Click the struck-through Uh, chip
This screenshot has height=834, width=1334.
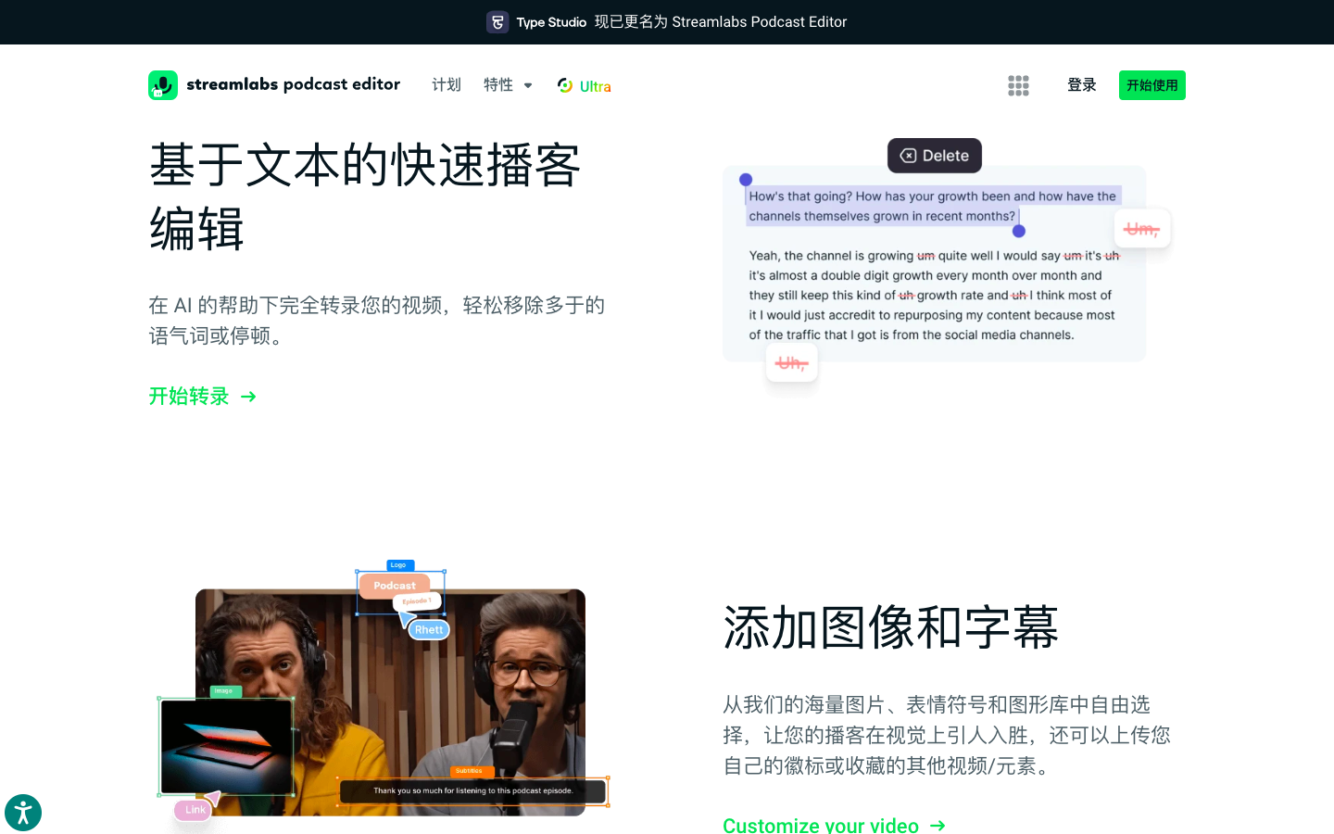[792, 362]
